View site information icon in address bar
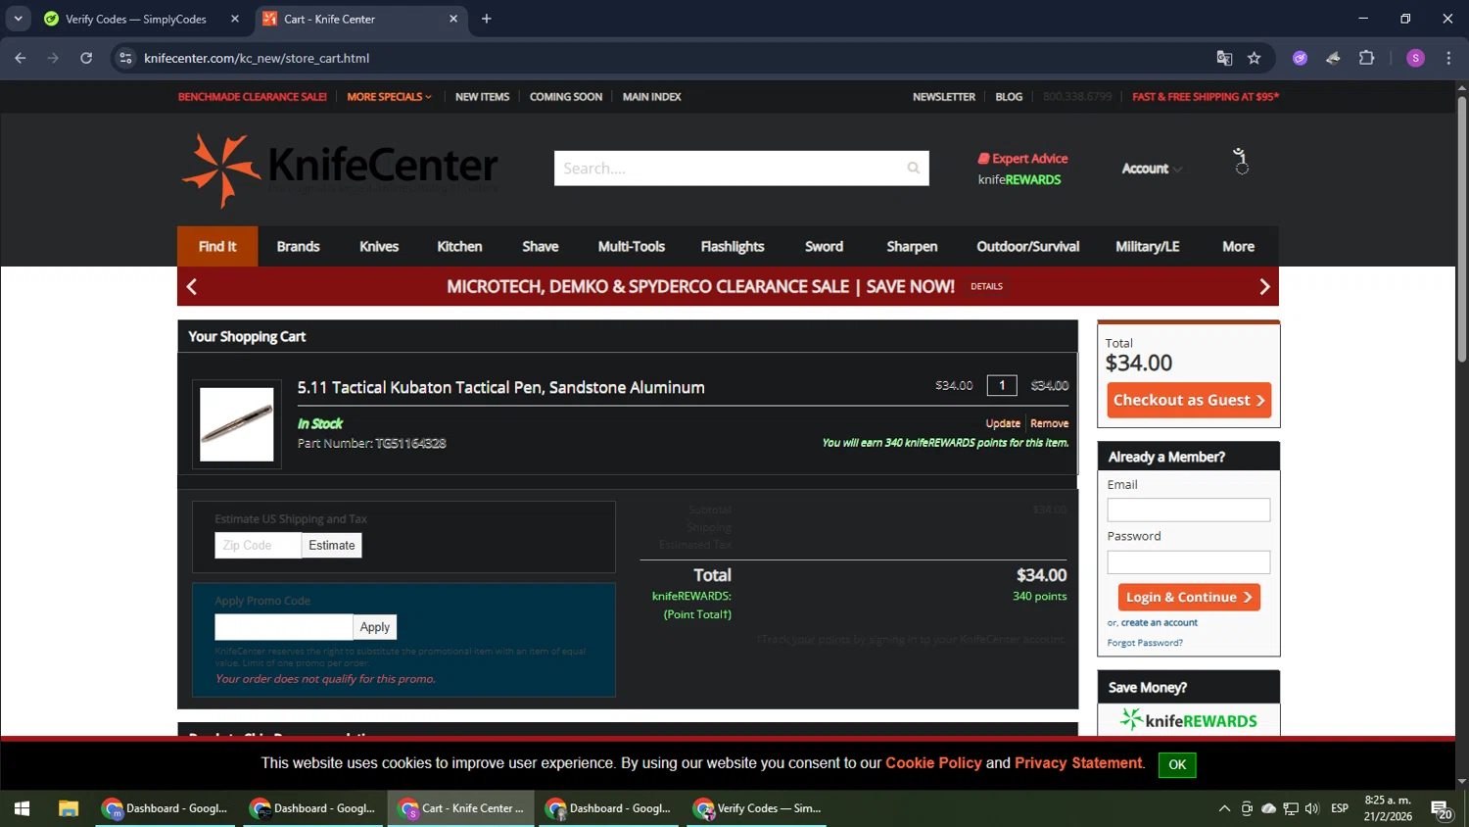The image size is (1469, 827). click(125, 58)
